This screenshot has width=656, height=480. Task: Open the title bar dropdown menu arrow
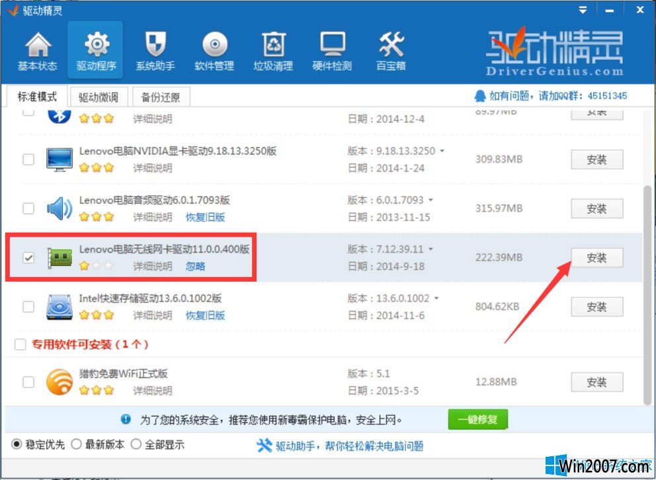click(583, 11)
